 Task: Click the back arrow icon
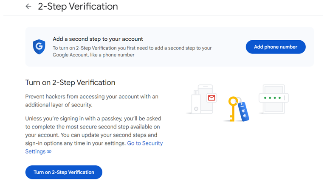(28, 6)
